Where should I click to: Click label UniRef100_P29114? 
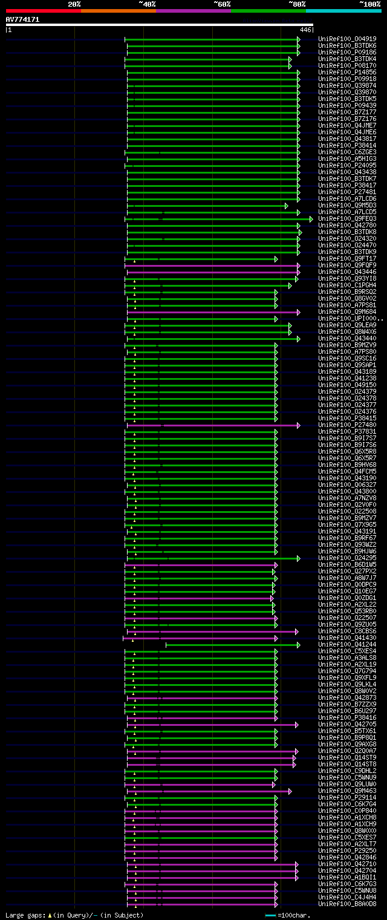click(348, 798)
